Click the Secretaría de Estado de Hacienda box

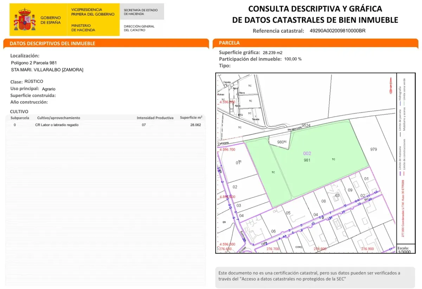coord(142,12)
